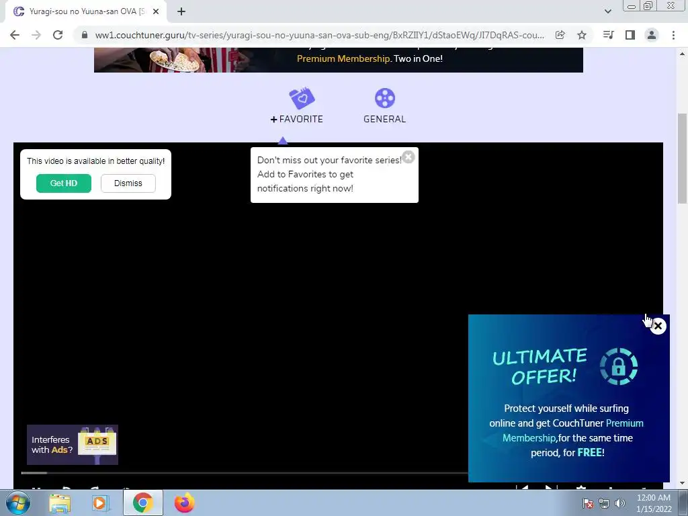This screenshot has width=688, height=516.
Task: Click the Favorite heart icon
Action: coord(302,98)
